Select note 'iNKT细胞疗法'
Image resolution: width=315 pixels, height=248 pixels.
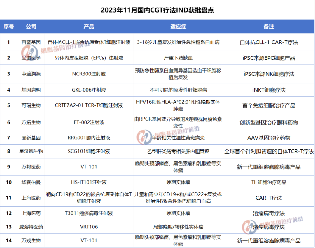pos(269,90)
